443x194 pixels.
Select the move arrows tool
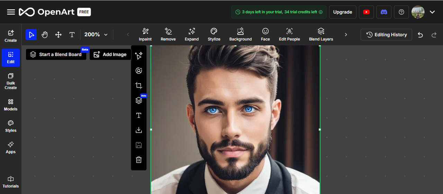point(58,35)
